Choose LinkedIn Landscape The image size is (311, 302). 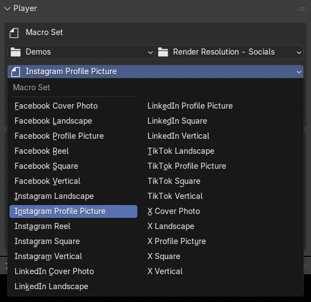tap(73, 286)
